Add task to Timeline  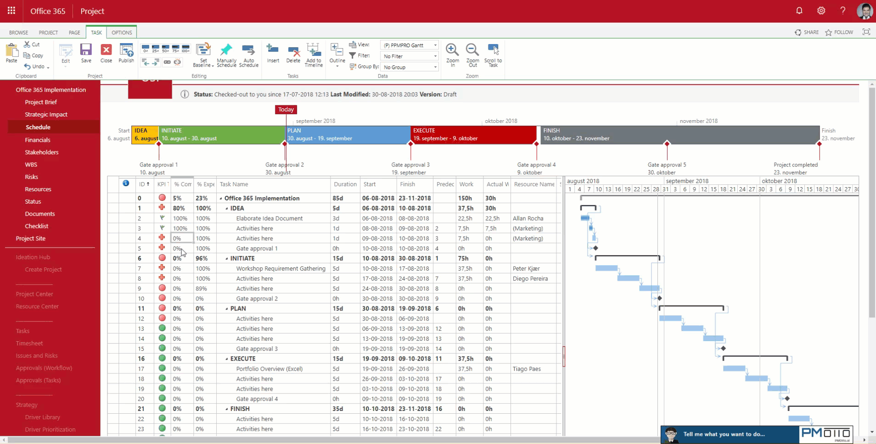point(314,55)
